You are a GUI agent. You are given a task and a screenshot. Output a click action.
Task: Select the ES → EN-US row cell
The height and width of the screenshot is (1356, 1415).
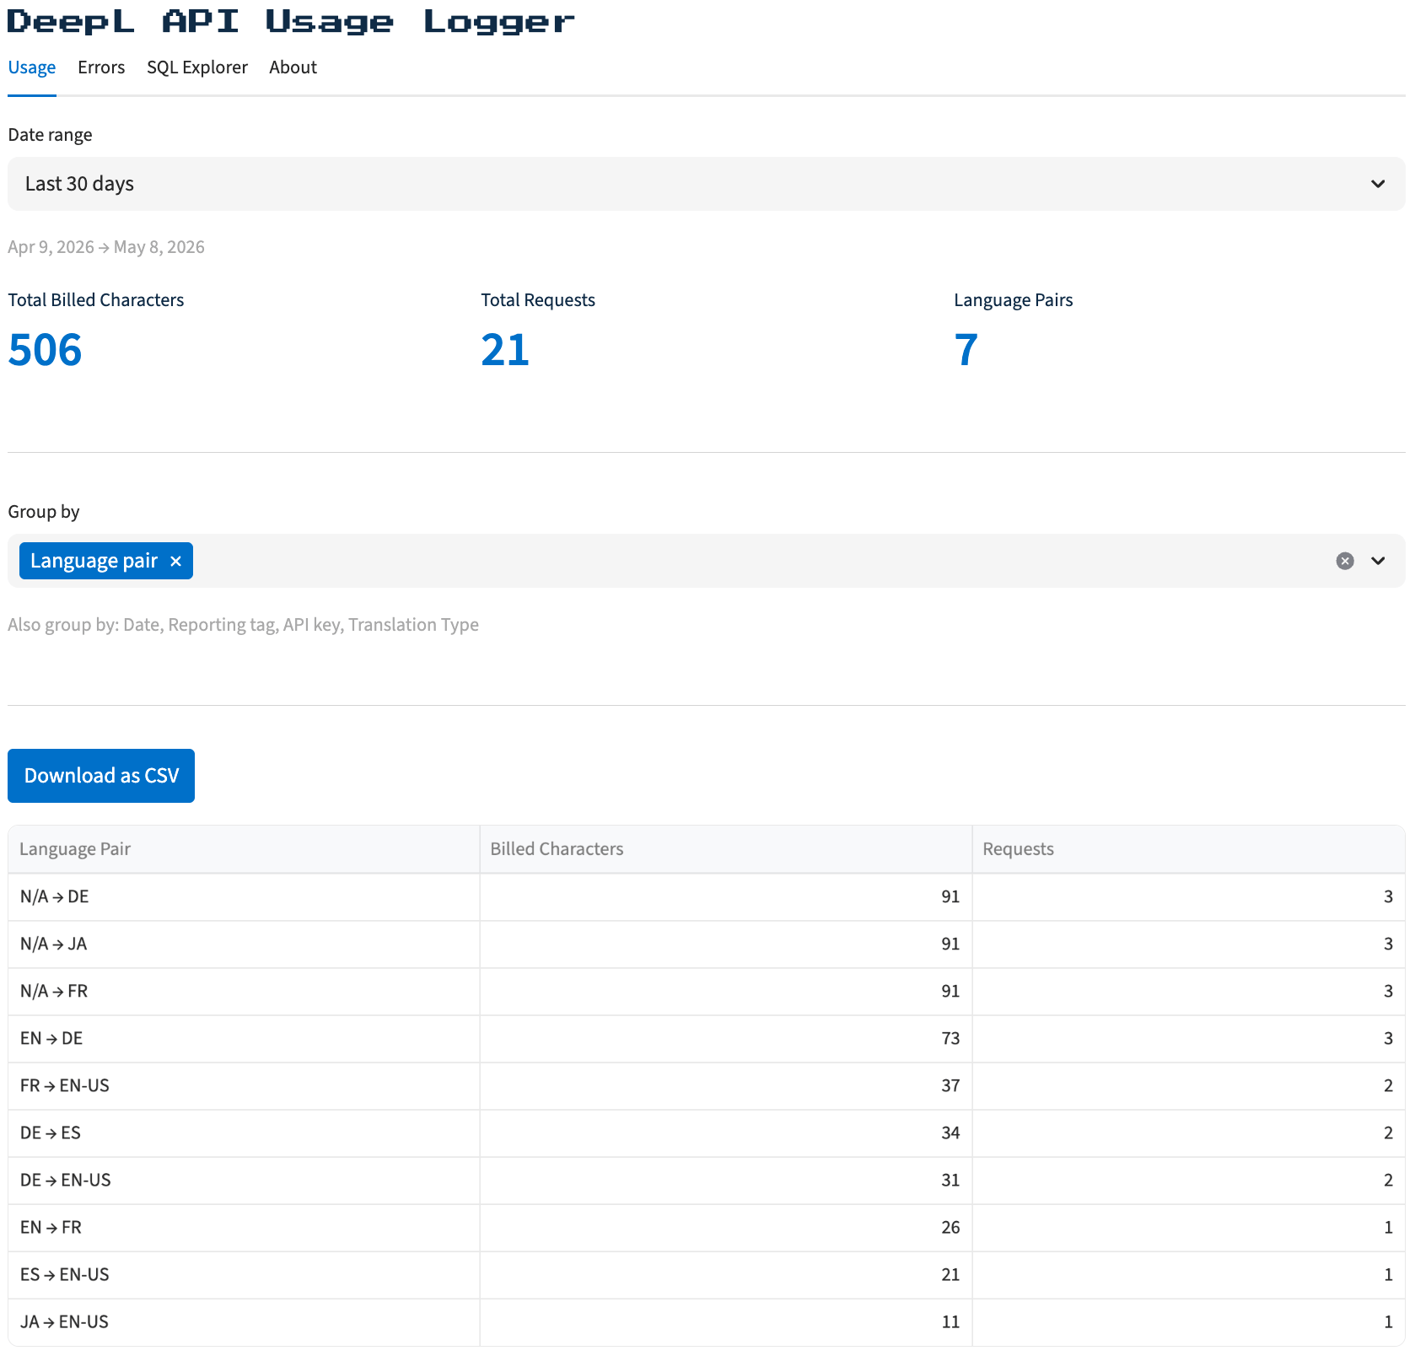pos(244,1275)
